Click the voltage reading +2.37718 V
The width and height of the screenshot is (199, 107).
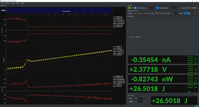(148, 69)
